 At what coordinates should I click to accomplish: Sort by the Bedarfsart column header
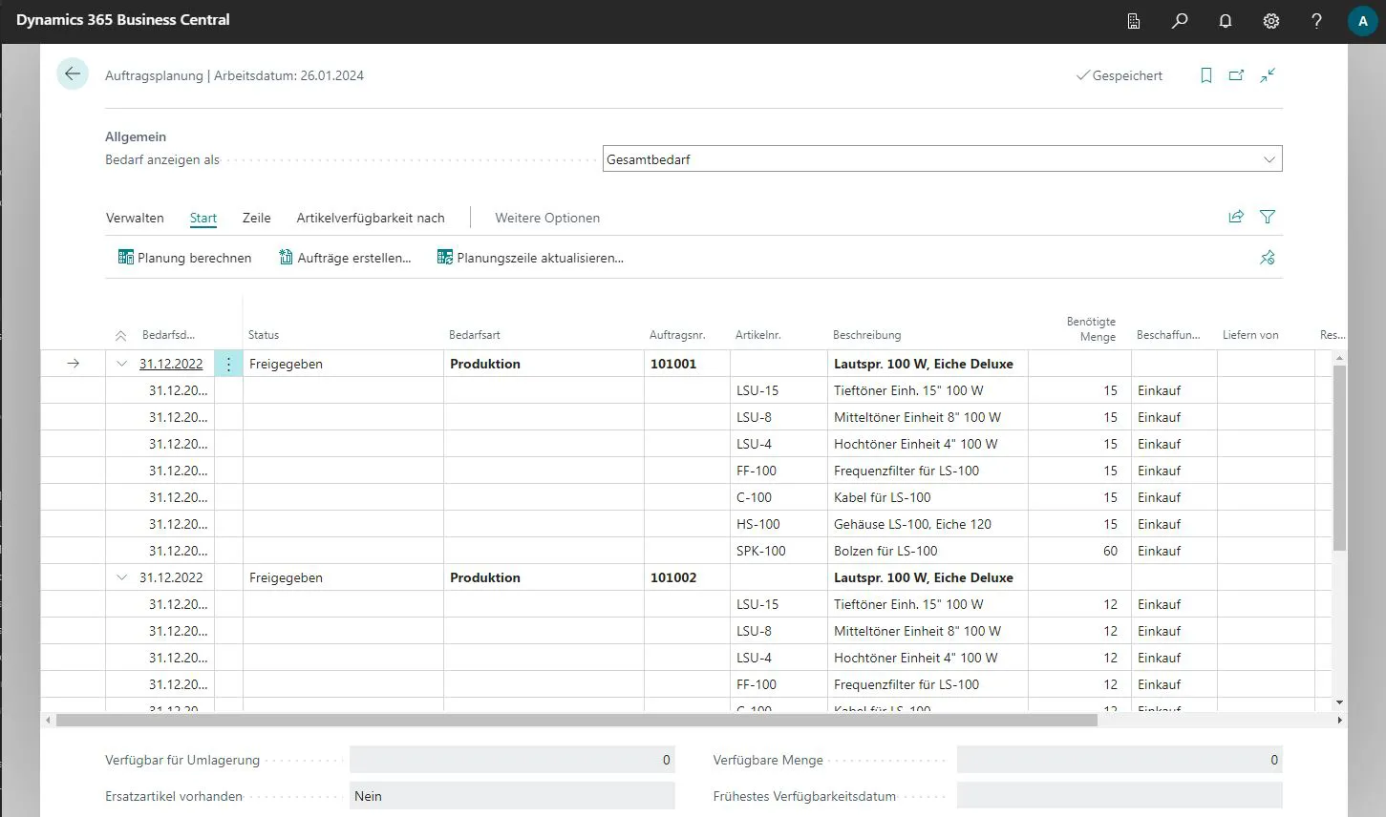pyautogui.click(x=475, y=335)
